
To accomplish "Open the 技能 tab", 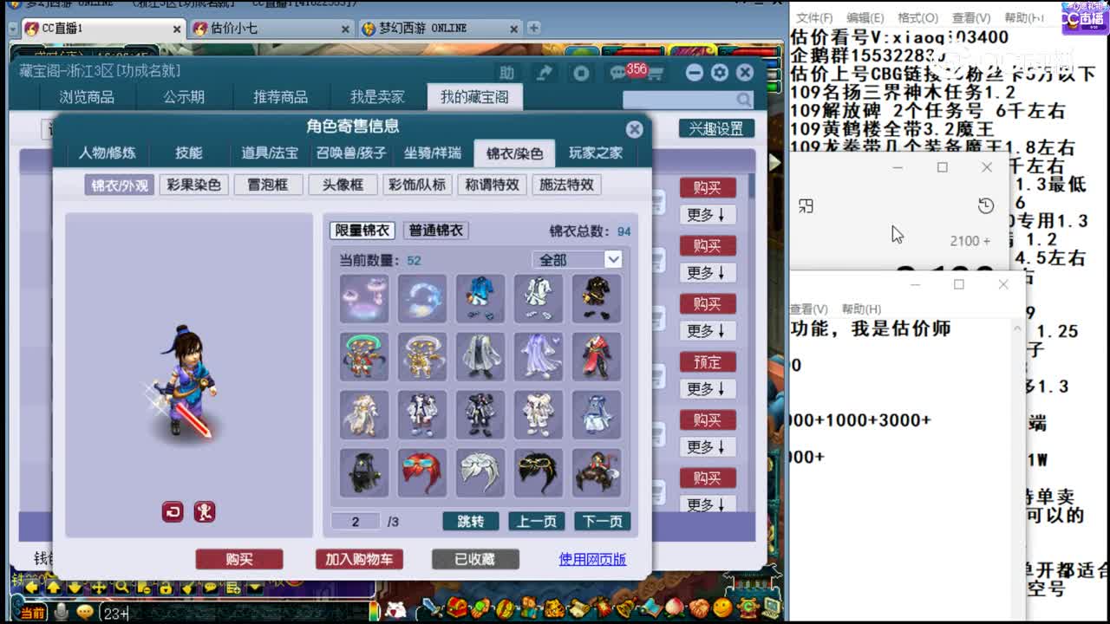I will (188, 153).
